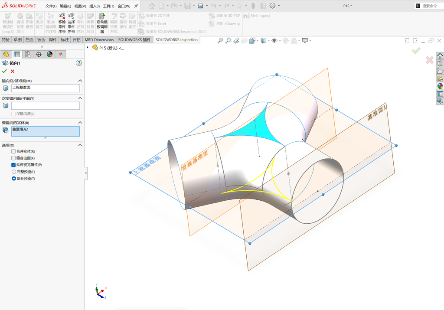Switch to MBD Dimensions tab
This screenshot has height=310, width=444.
click(99, 39)
